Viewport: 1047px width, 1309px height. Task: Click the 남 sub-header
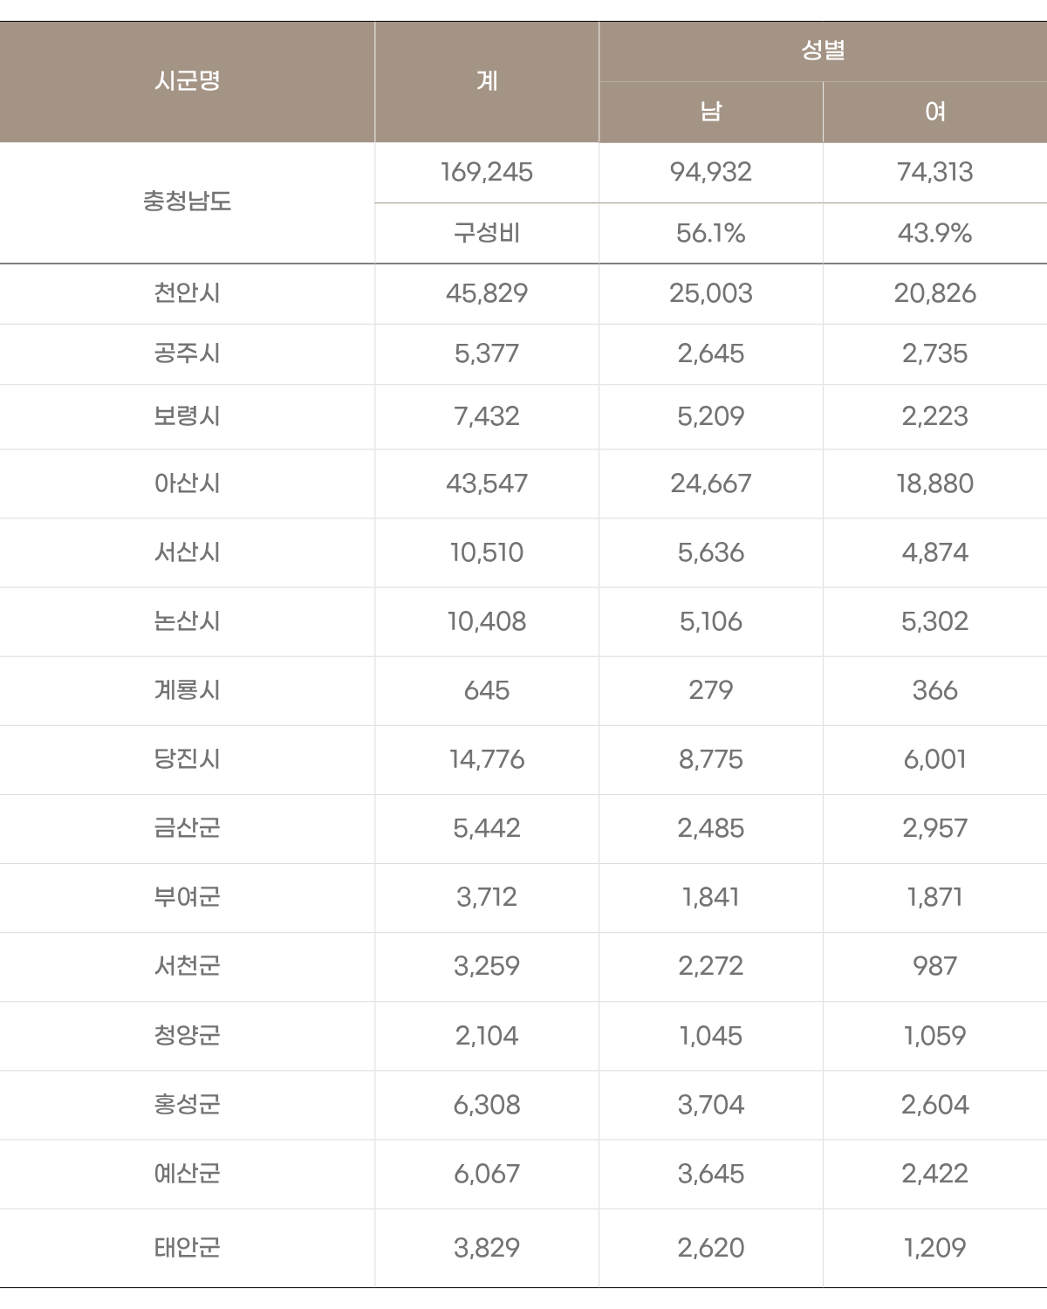(x=711, y=112)
